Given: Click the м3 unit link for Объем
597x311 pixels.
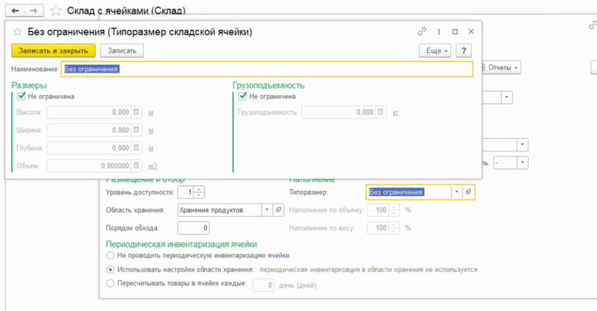Looking at the screenshot, I should point(153,166).
